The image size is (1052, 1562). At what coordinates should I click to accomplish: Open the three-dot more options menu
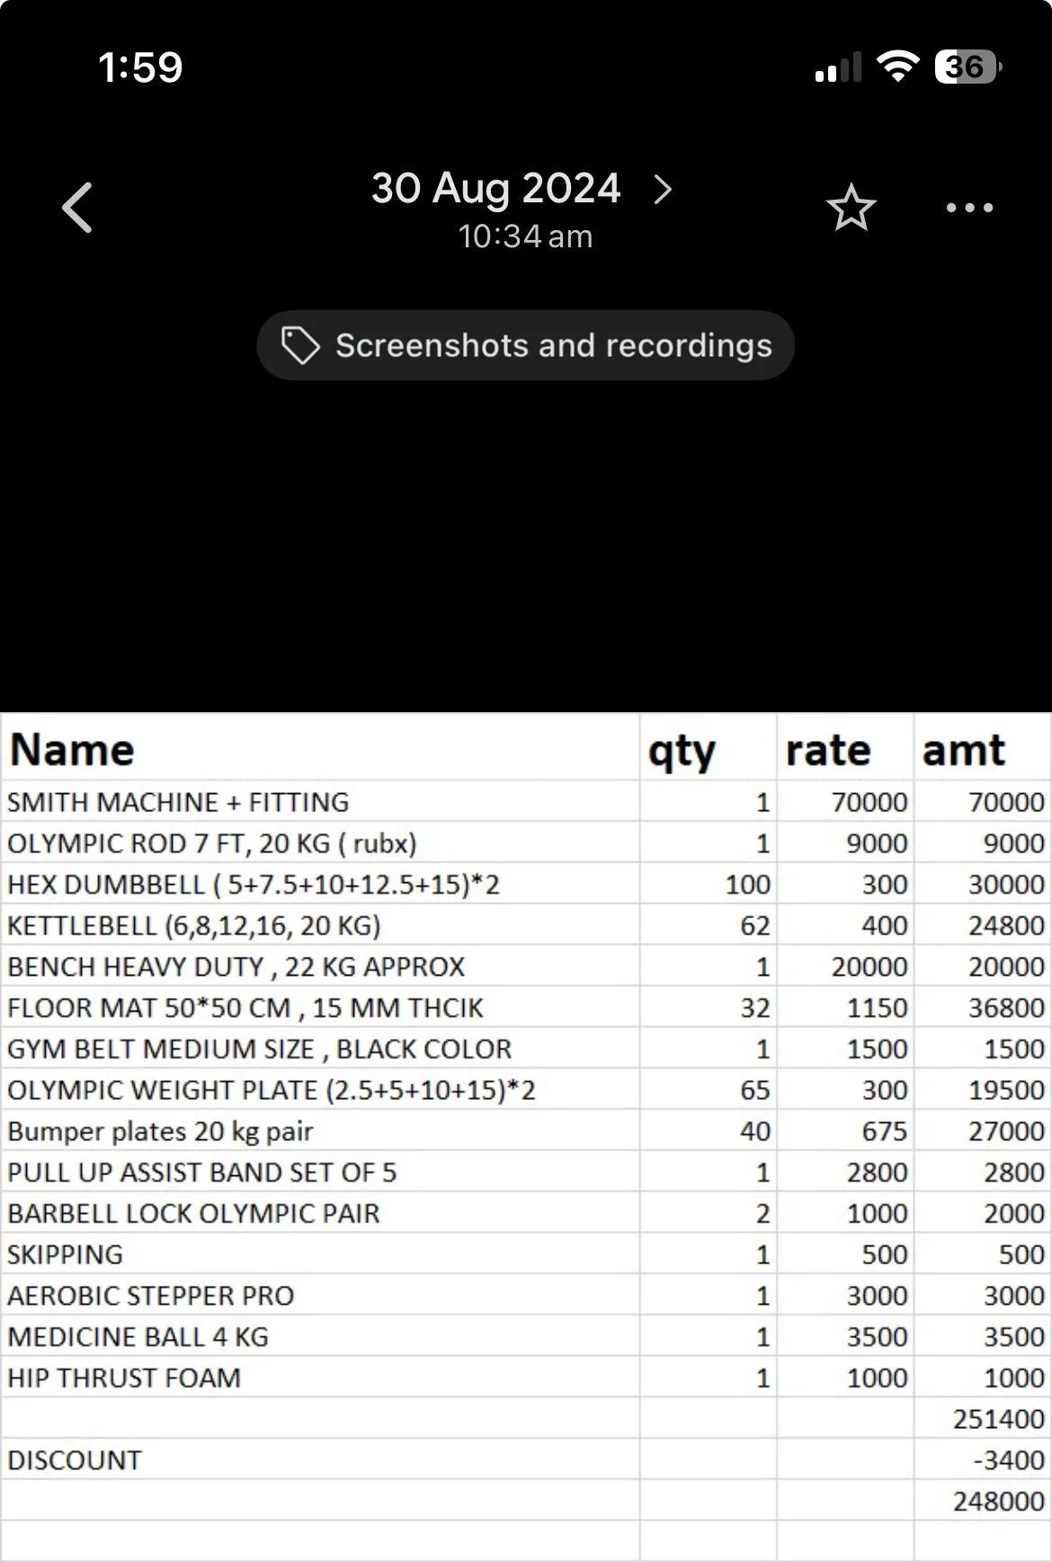click(969, 208)
